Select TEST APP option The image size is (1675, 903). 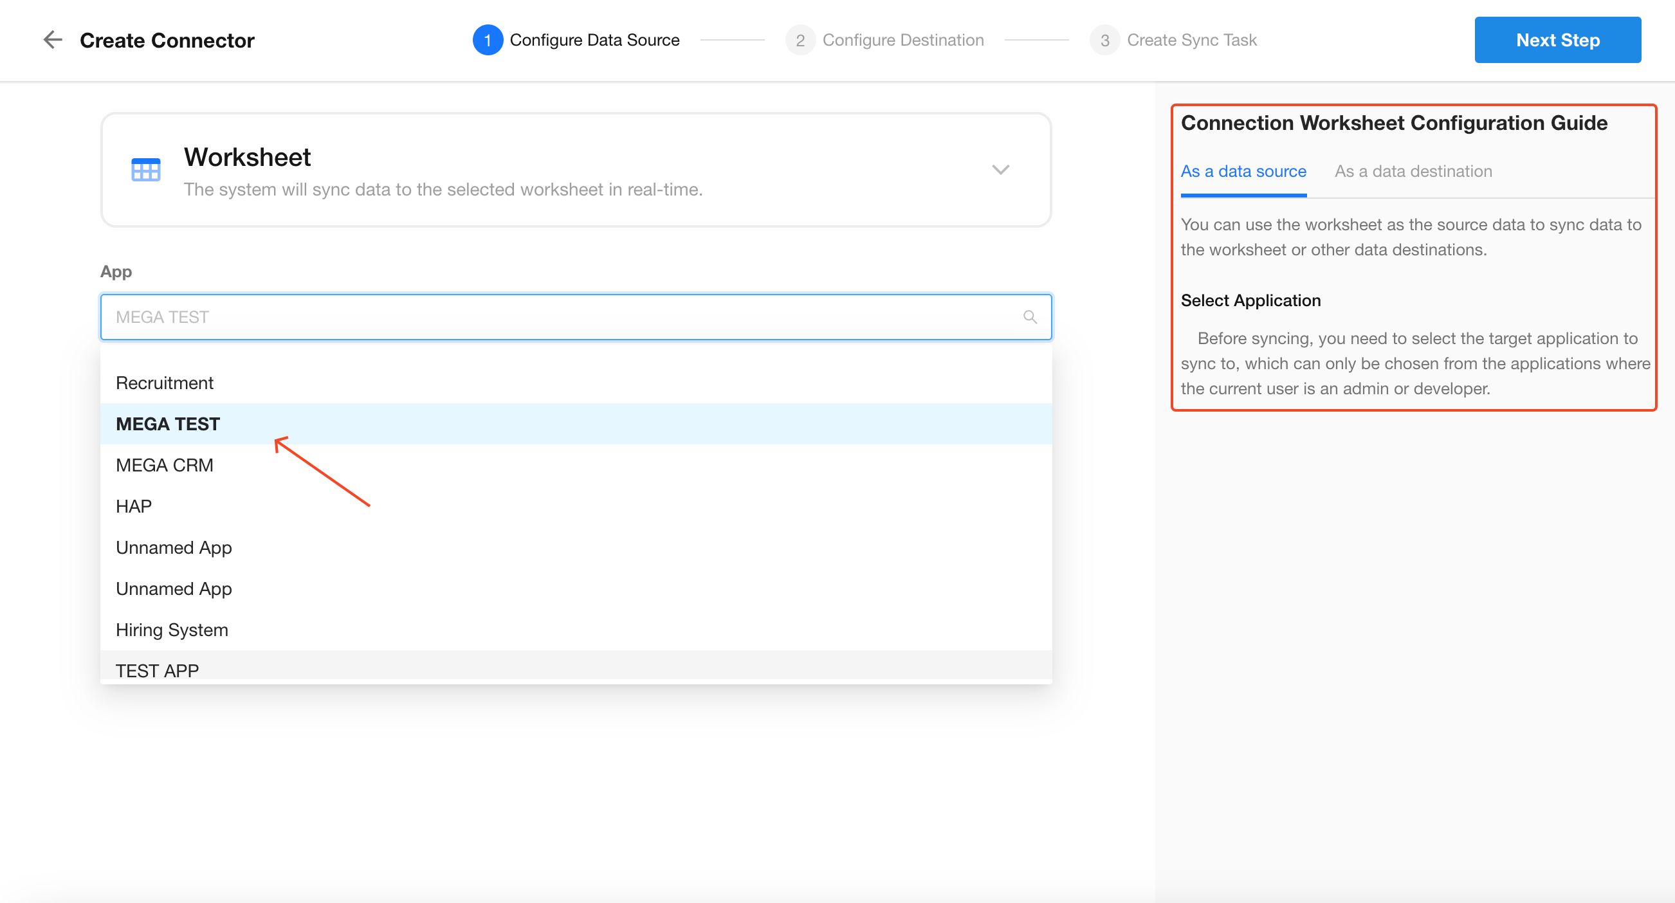coord(158,670)
